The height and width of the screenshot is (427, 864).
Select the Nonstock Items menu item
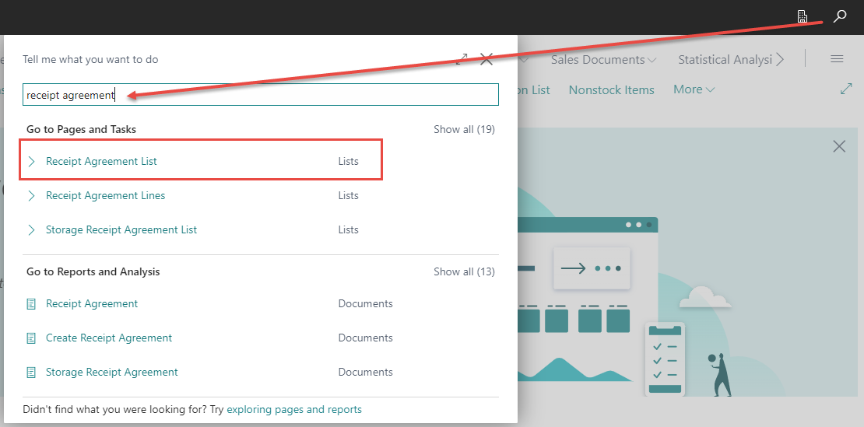coord(611,90)
